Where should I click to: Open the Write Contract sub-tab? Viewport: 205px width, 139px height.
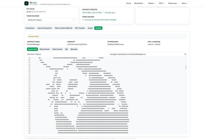point(57,49)
